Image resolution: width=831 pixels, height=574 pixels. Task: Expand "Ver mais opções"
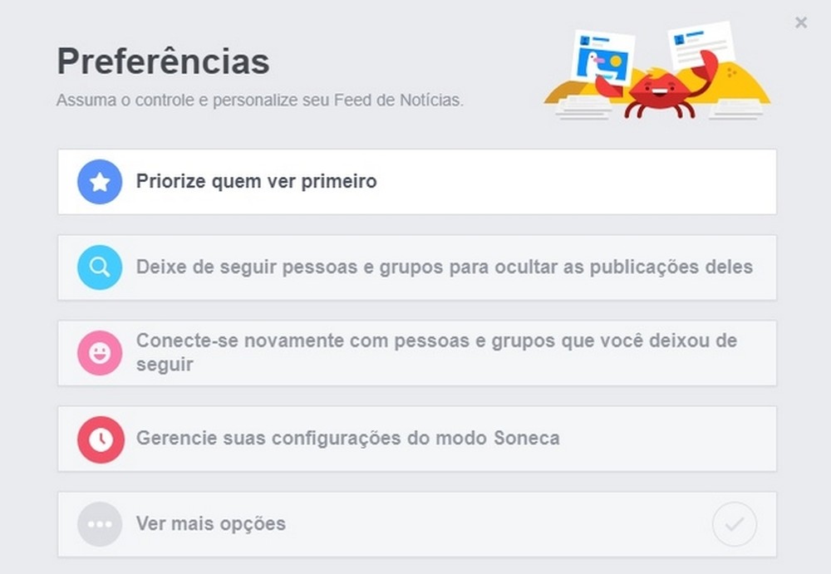point(211,524)
